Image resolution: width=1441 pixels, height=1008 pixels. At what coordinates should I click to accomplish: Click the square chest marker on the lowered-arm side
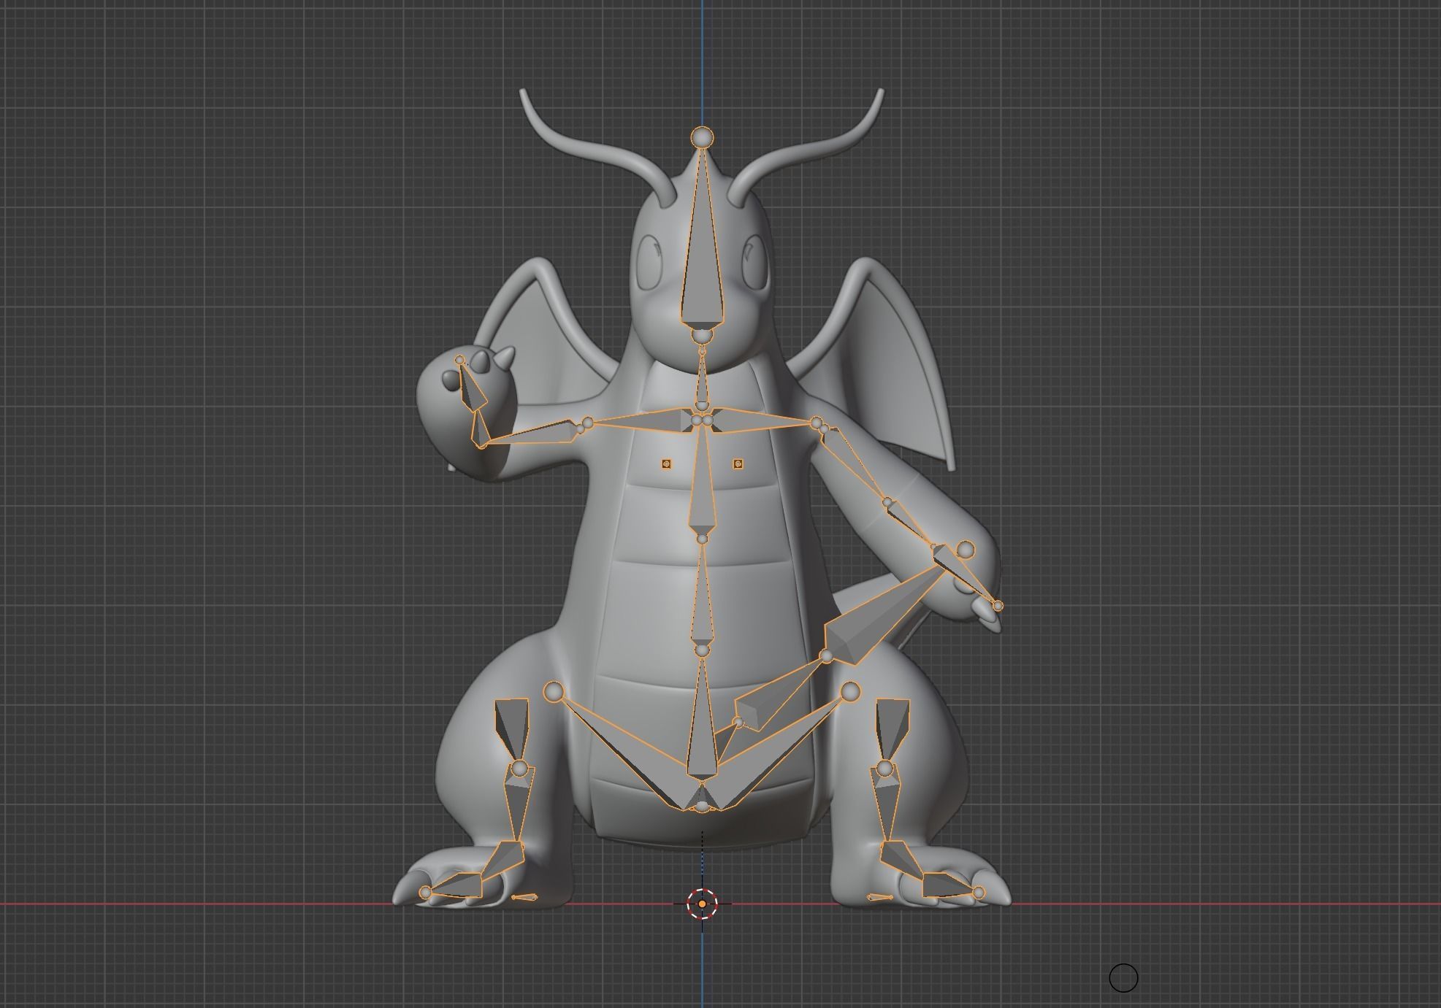[x=738, y=463]
